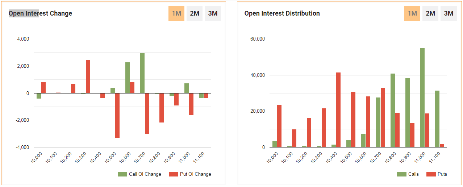
Task: Toggle the Puts series legend label
Action: [442, 174]
